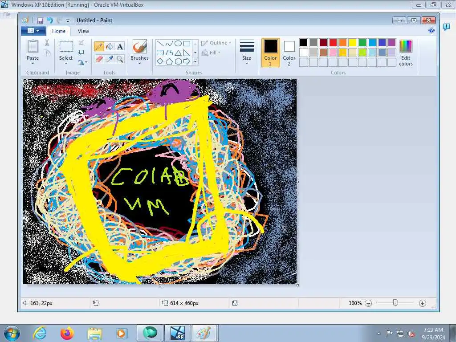Open VirtualBox File menu
Screen dimensions: 456x342
point(7,14)
